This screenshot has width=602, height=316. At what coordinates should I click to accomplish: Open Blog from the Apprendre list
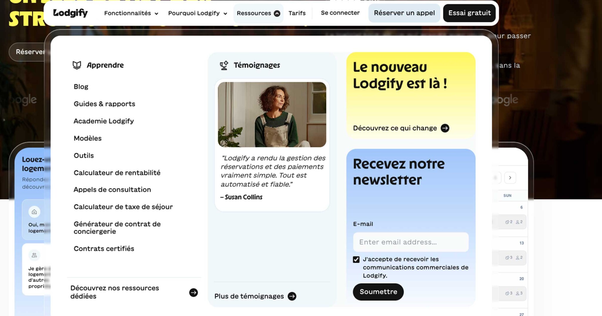(81, 87)
